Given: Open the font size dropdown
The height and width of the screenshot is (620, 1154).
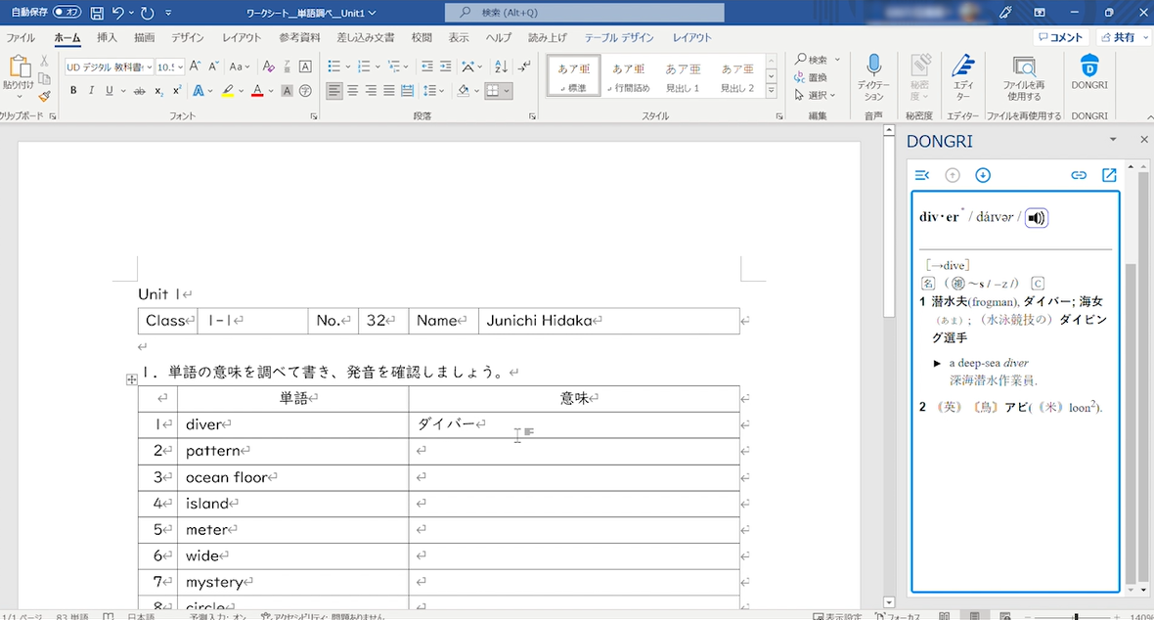Looking at the screenshot, I should 180,67.
